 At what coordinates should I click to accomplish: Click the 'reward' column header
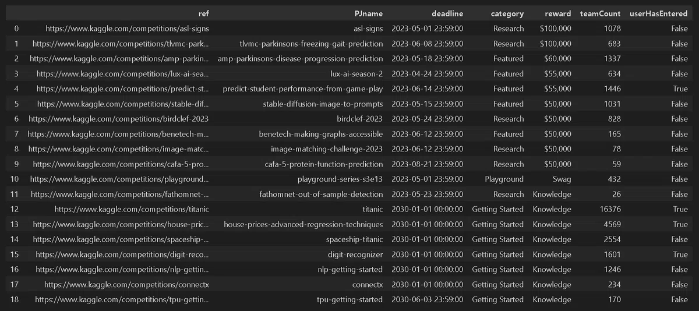tap(558, 13)
